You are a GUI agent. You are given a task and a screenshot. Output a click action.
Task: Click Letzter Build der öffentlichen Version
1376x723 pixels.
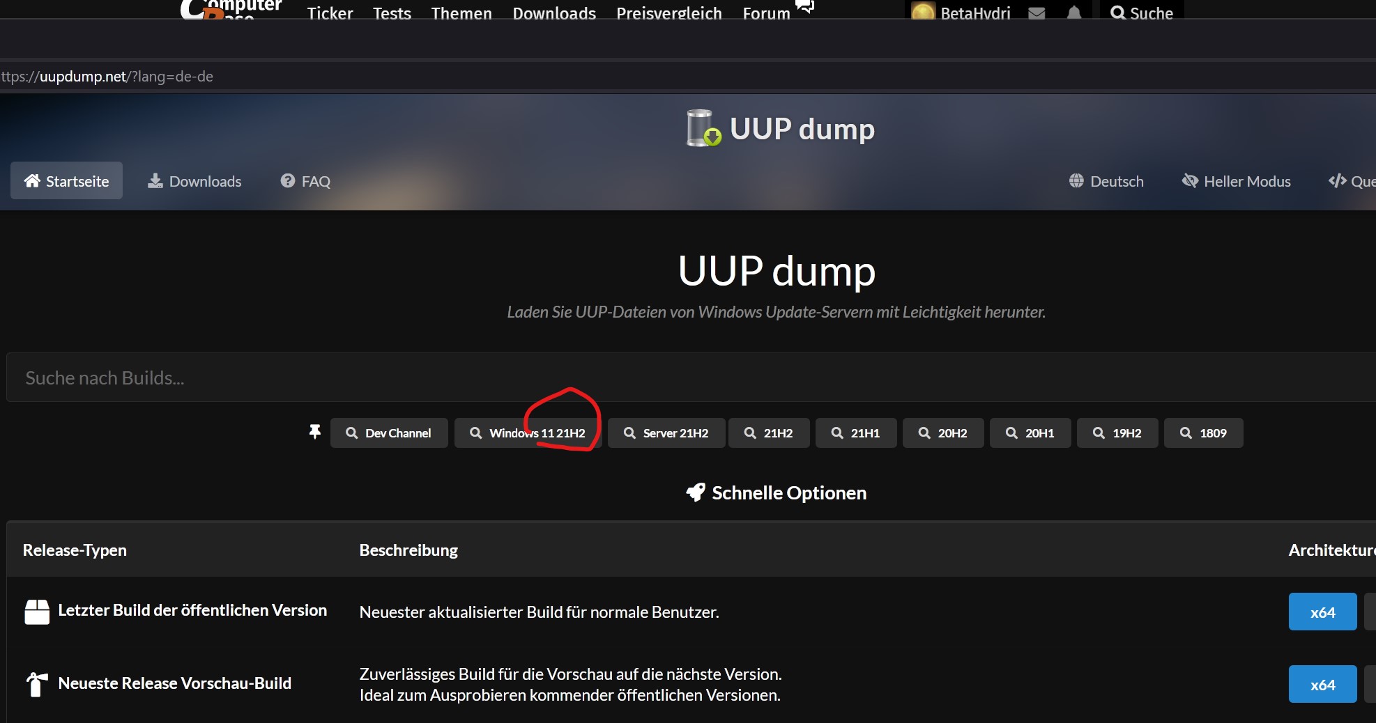click(x=192, y=610)
